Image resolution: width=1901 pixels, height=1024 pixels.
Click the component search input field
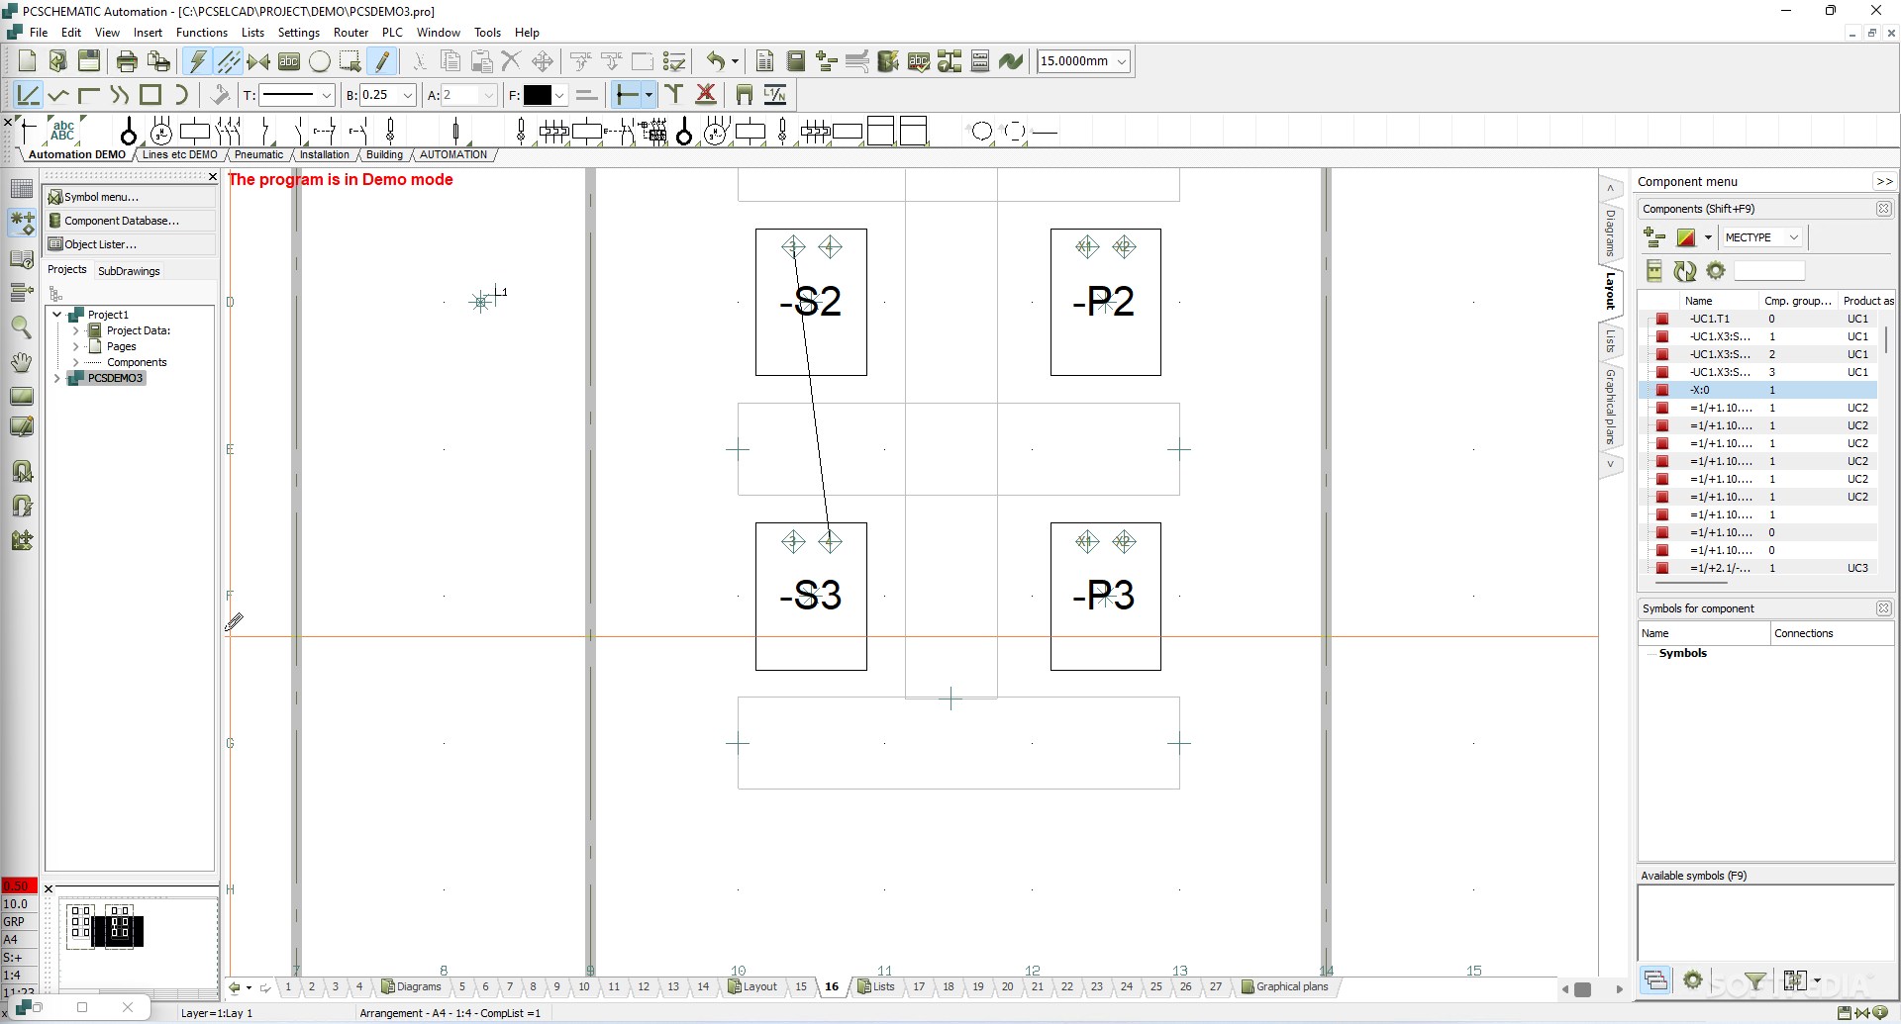coord(1769,271)
